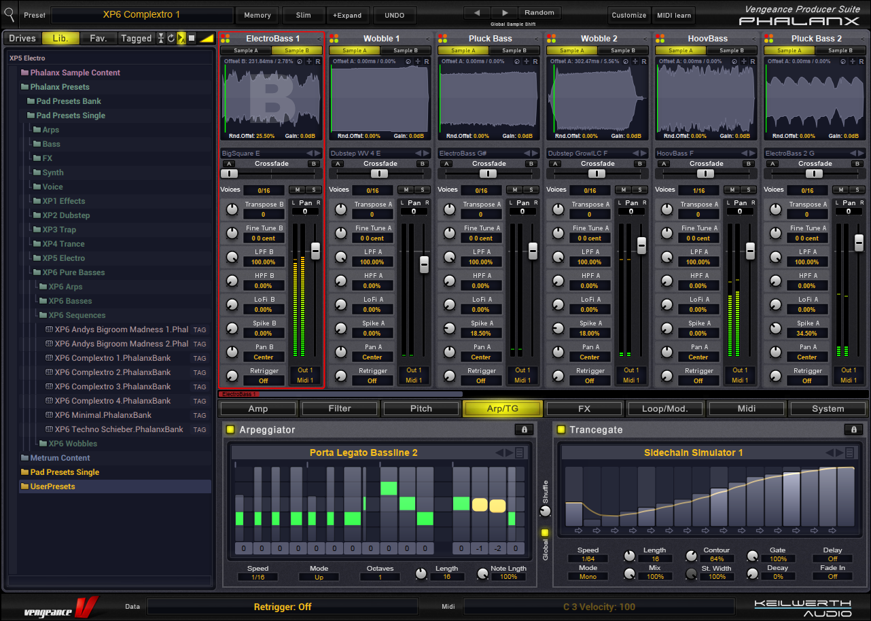The image size is (871, 621).
Task: Toggle the Trancegate enable LED
Action: [561, 429]
